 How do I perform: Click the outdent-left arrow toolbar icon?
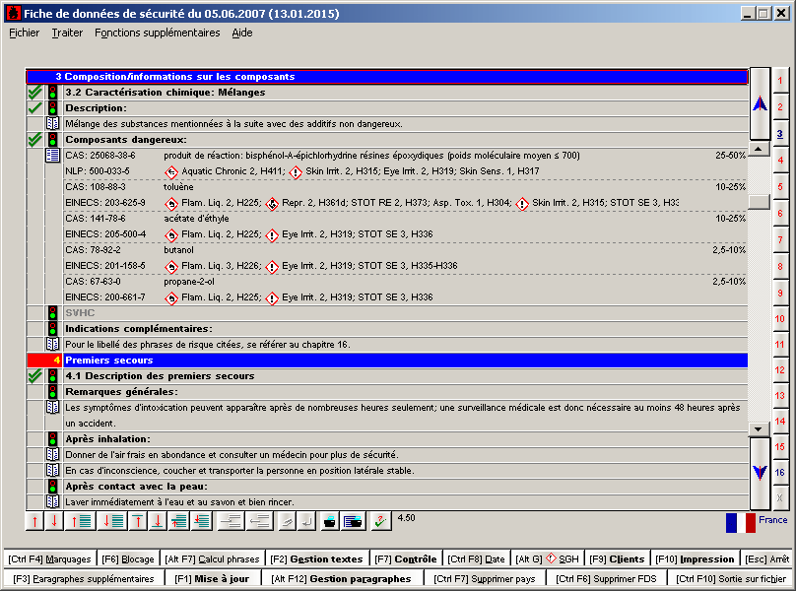click(x=260, y=521)
